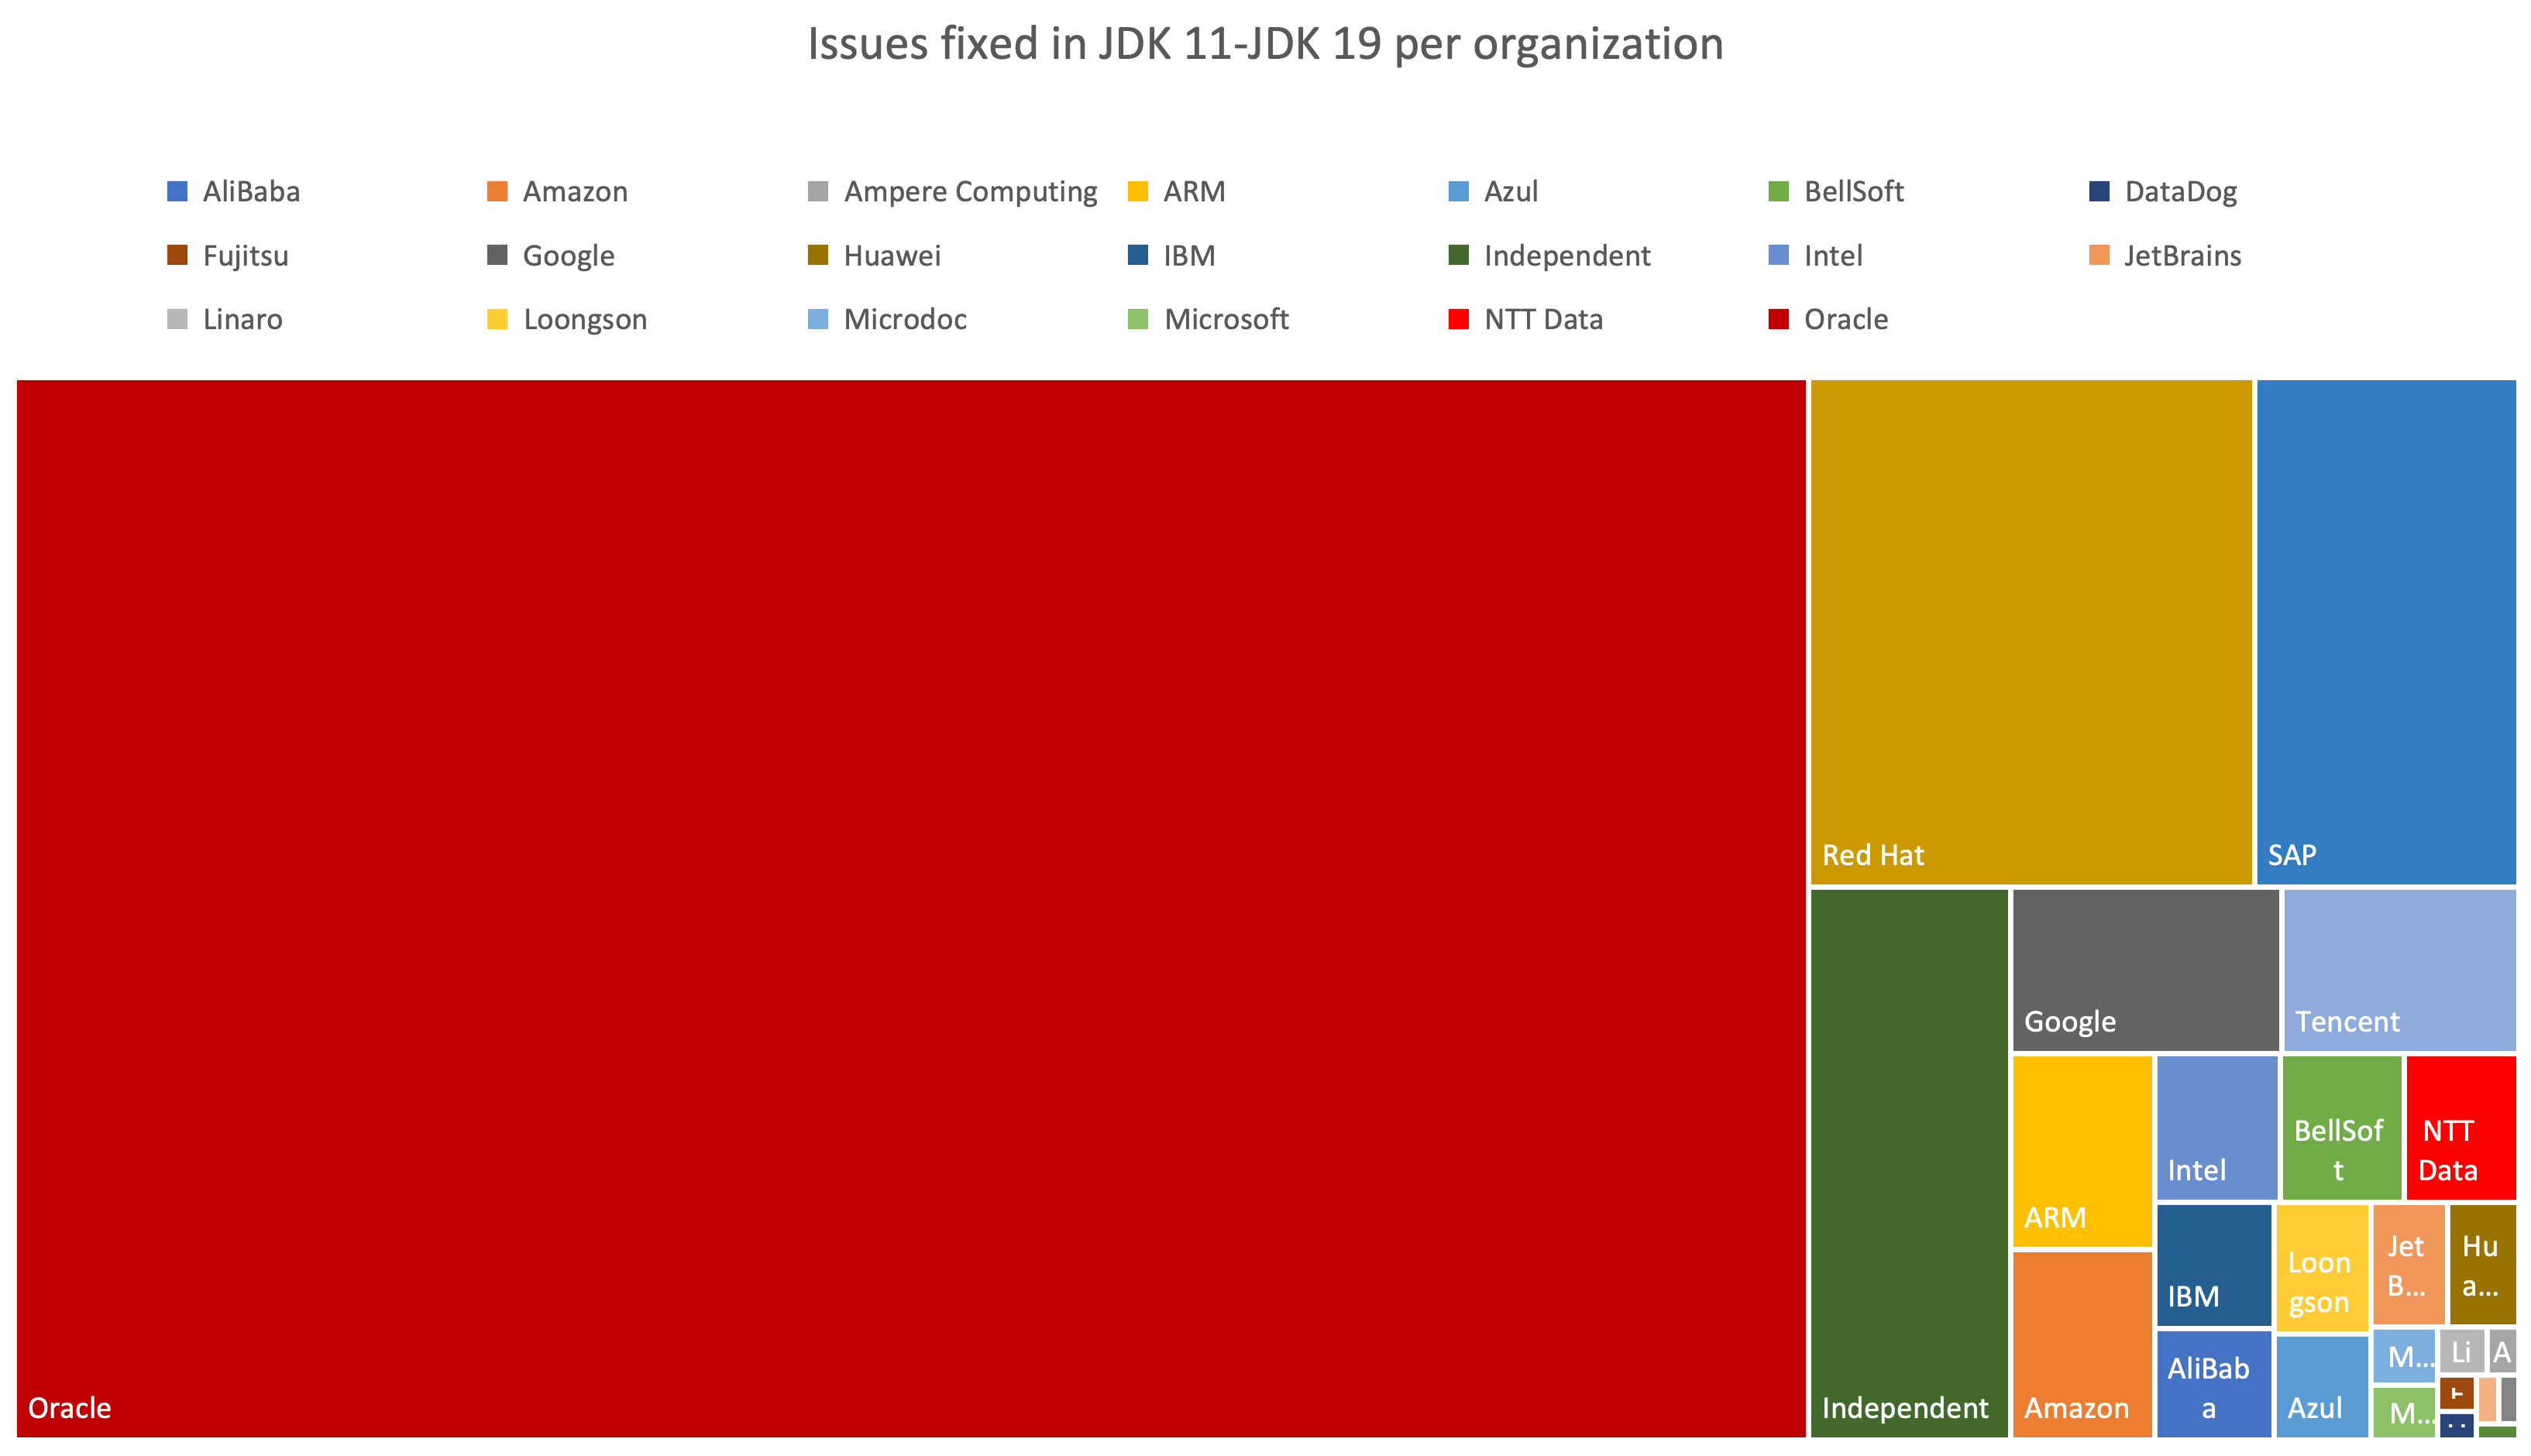Select the Tencent treemap block
The image size is (2531, 1456).
pyautogui.click(x=2400, y=970)
